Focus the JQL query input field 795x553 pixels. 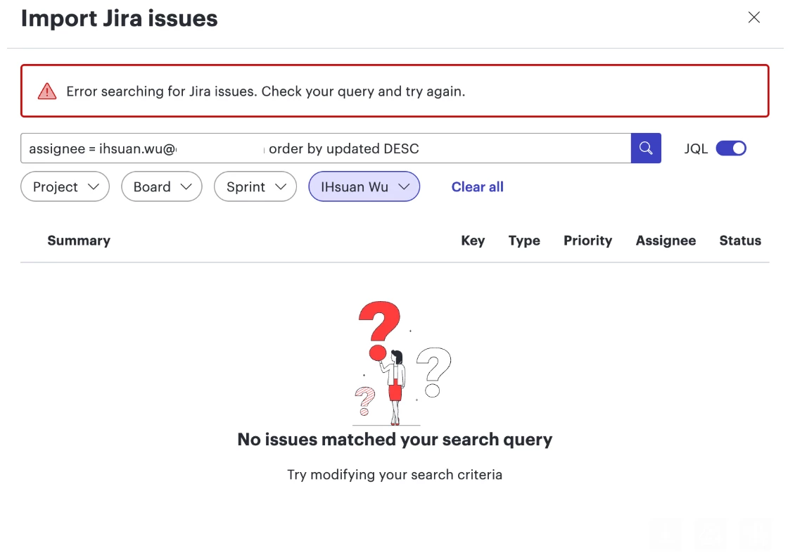click(x=326, y=148)
